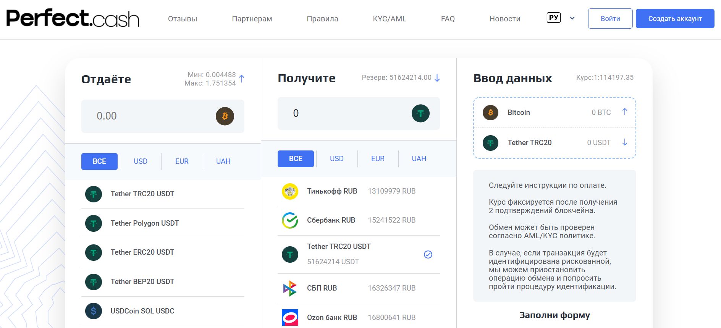Viewport: 721px width, 328px height.
Task: Filter give currencies by USD tab
Action: tap(141, 162)
